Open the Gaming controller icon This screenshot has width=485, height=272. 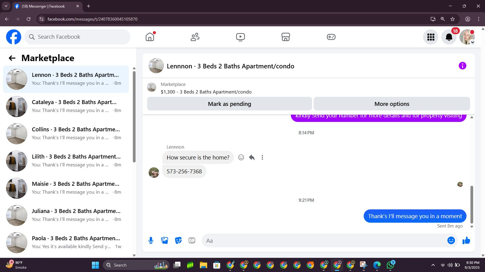[331, 37]
